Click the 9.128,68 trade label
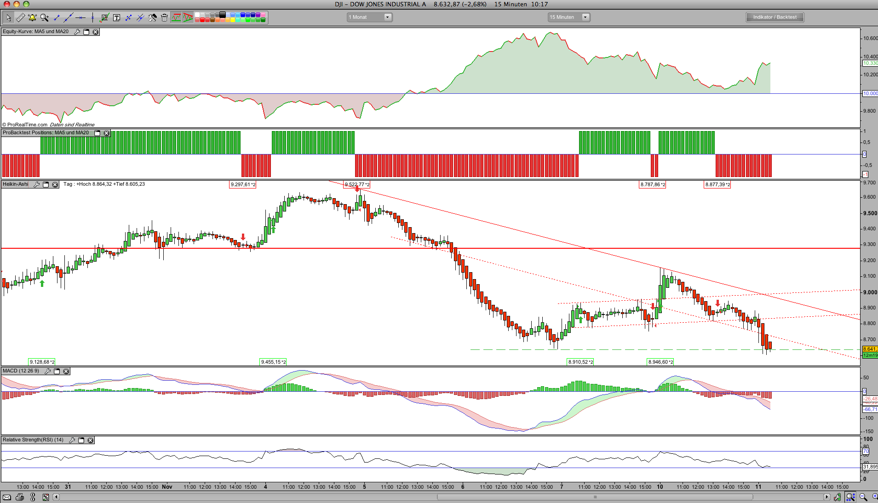Screen dimensions: 878x503 (x=42, y=362)
